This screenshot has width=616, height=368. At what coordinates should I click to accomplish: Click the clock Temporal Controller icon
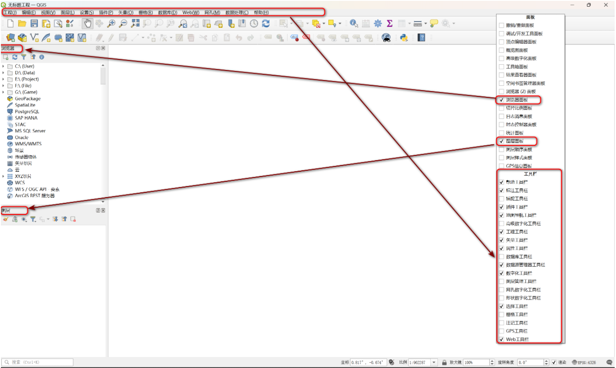[254, 23]
